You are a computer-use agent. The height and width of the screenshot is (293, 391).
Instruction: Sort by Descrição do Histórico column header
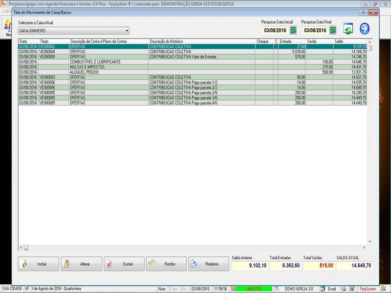(202, 42)
